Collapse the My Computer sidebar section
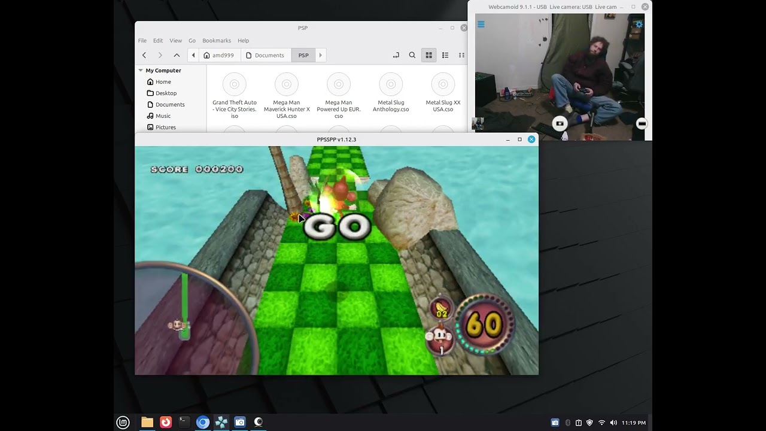 [141, 71]
